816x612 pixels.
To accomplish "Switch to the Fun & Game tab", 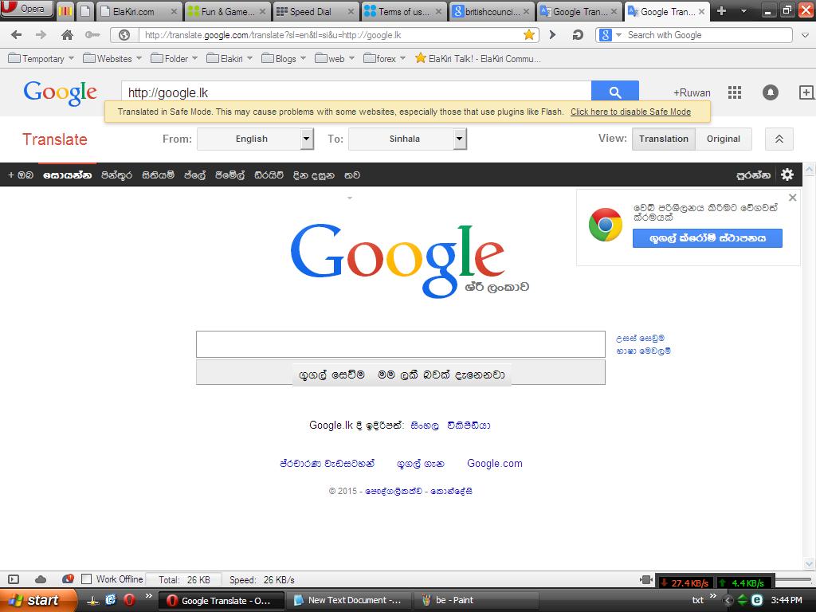I will pyautogui.click(x=227, y=11).
